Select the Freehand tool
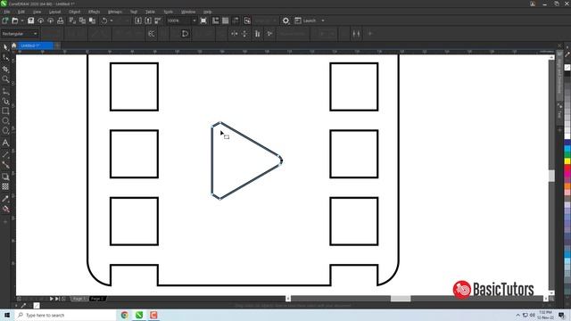 click(5, 91)
